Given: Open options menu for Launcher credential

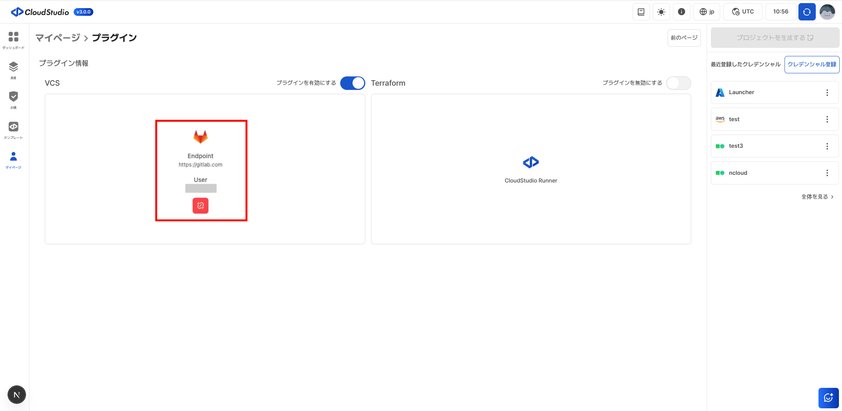Looking at the screenshot, I should pyautogui.click(x=827, y=93).
